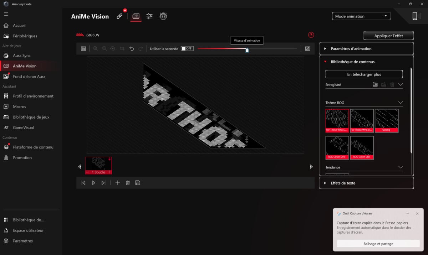Delete the frame with the trash icon

128,183
